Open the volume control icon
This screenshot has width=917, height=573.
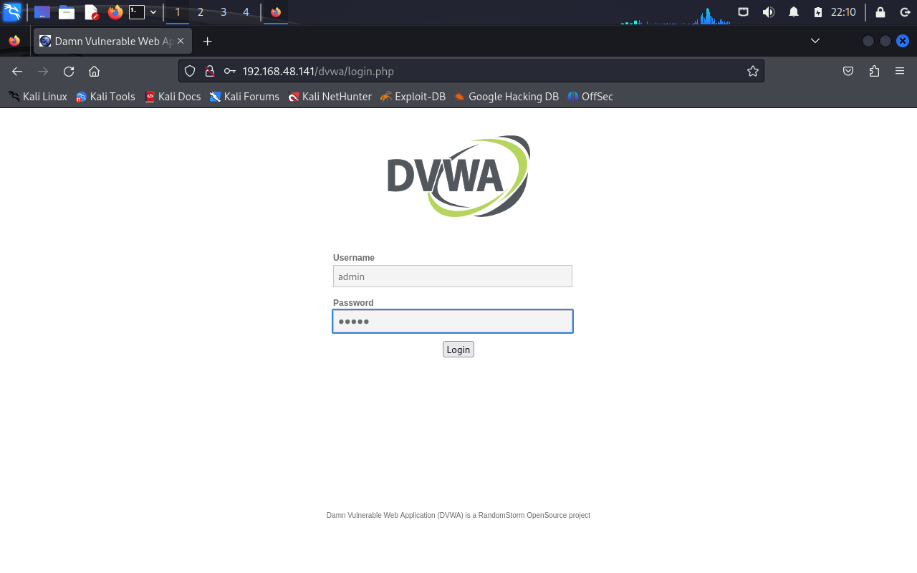point(769,12)
